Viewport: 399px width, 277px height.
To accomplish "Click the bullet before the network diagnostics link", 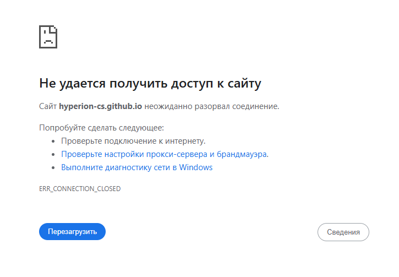I will (53, 168).
